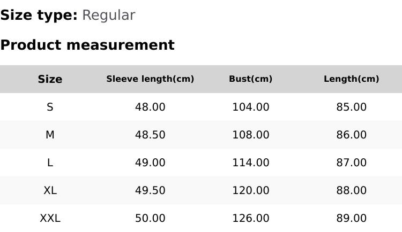The width and height of the screenshot is (402, 232).
Task: Select the S size row label
Action: [x=50, y=107]
